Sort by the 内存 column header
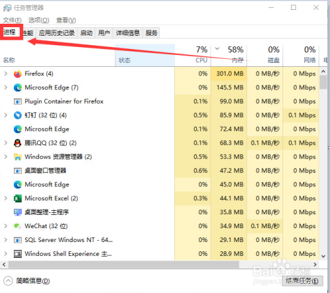 229,55
